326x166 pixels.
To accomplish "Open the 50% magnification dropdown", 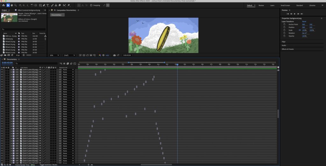I will click(x=54, y=55).
